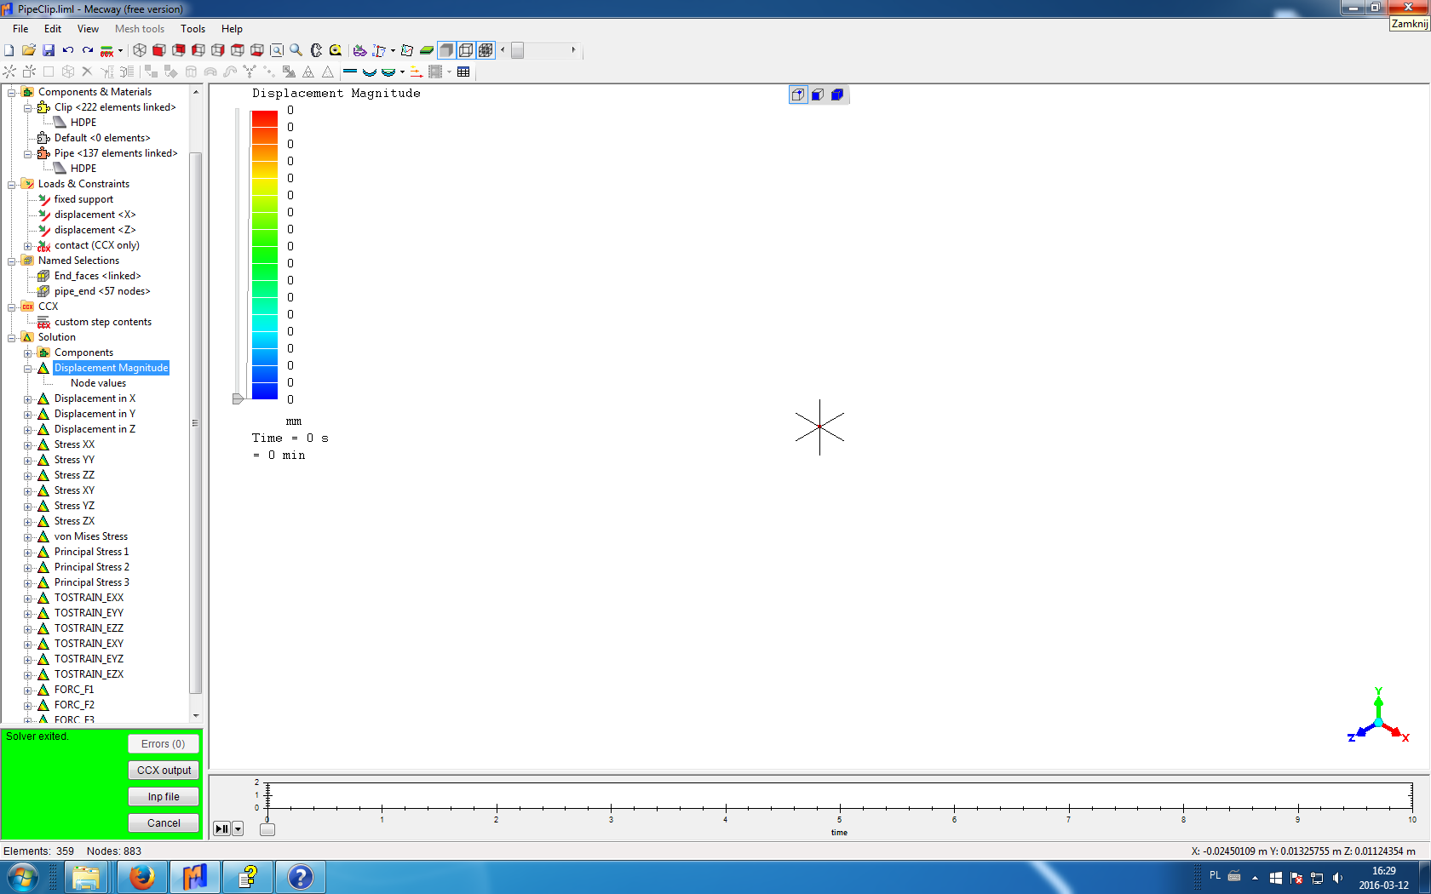Expand the Displacement in X node
Image resolution: width=1431 pixels, height=894 pixels.
[x=28, y=399]
